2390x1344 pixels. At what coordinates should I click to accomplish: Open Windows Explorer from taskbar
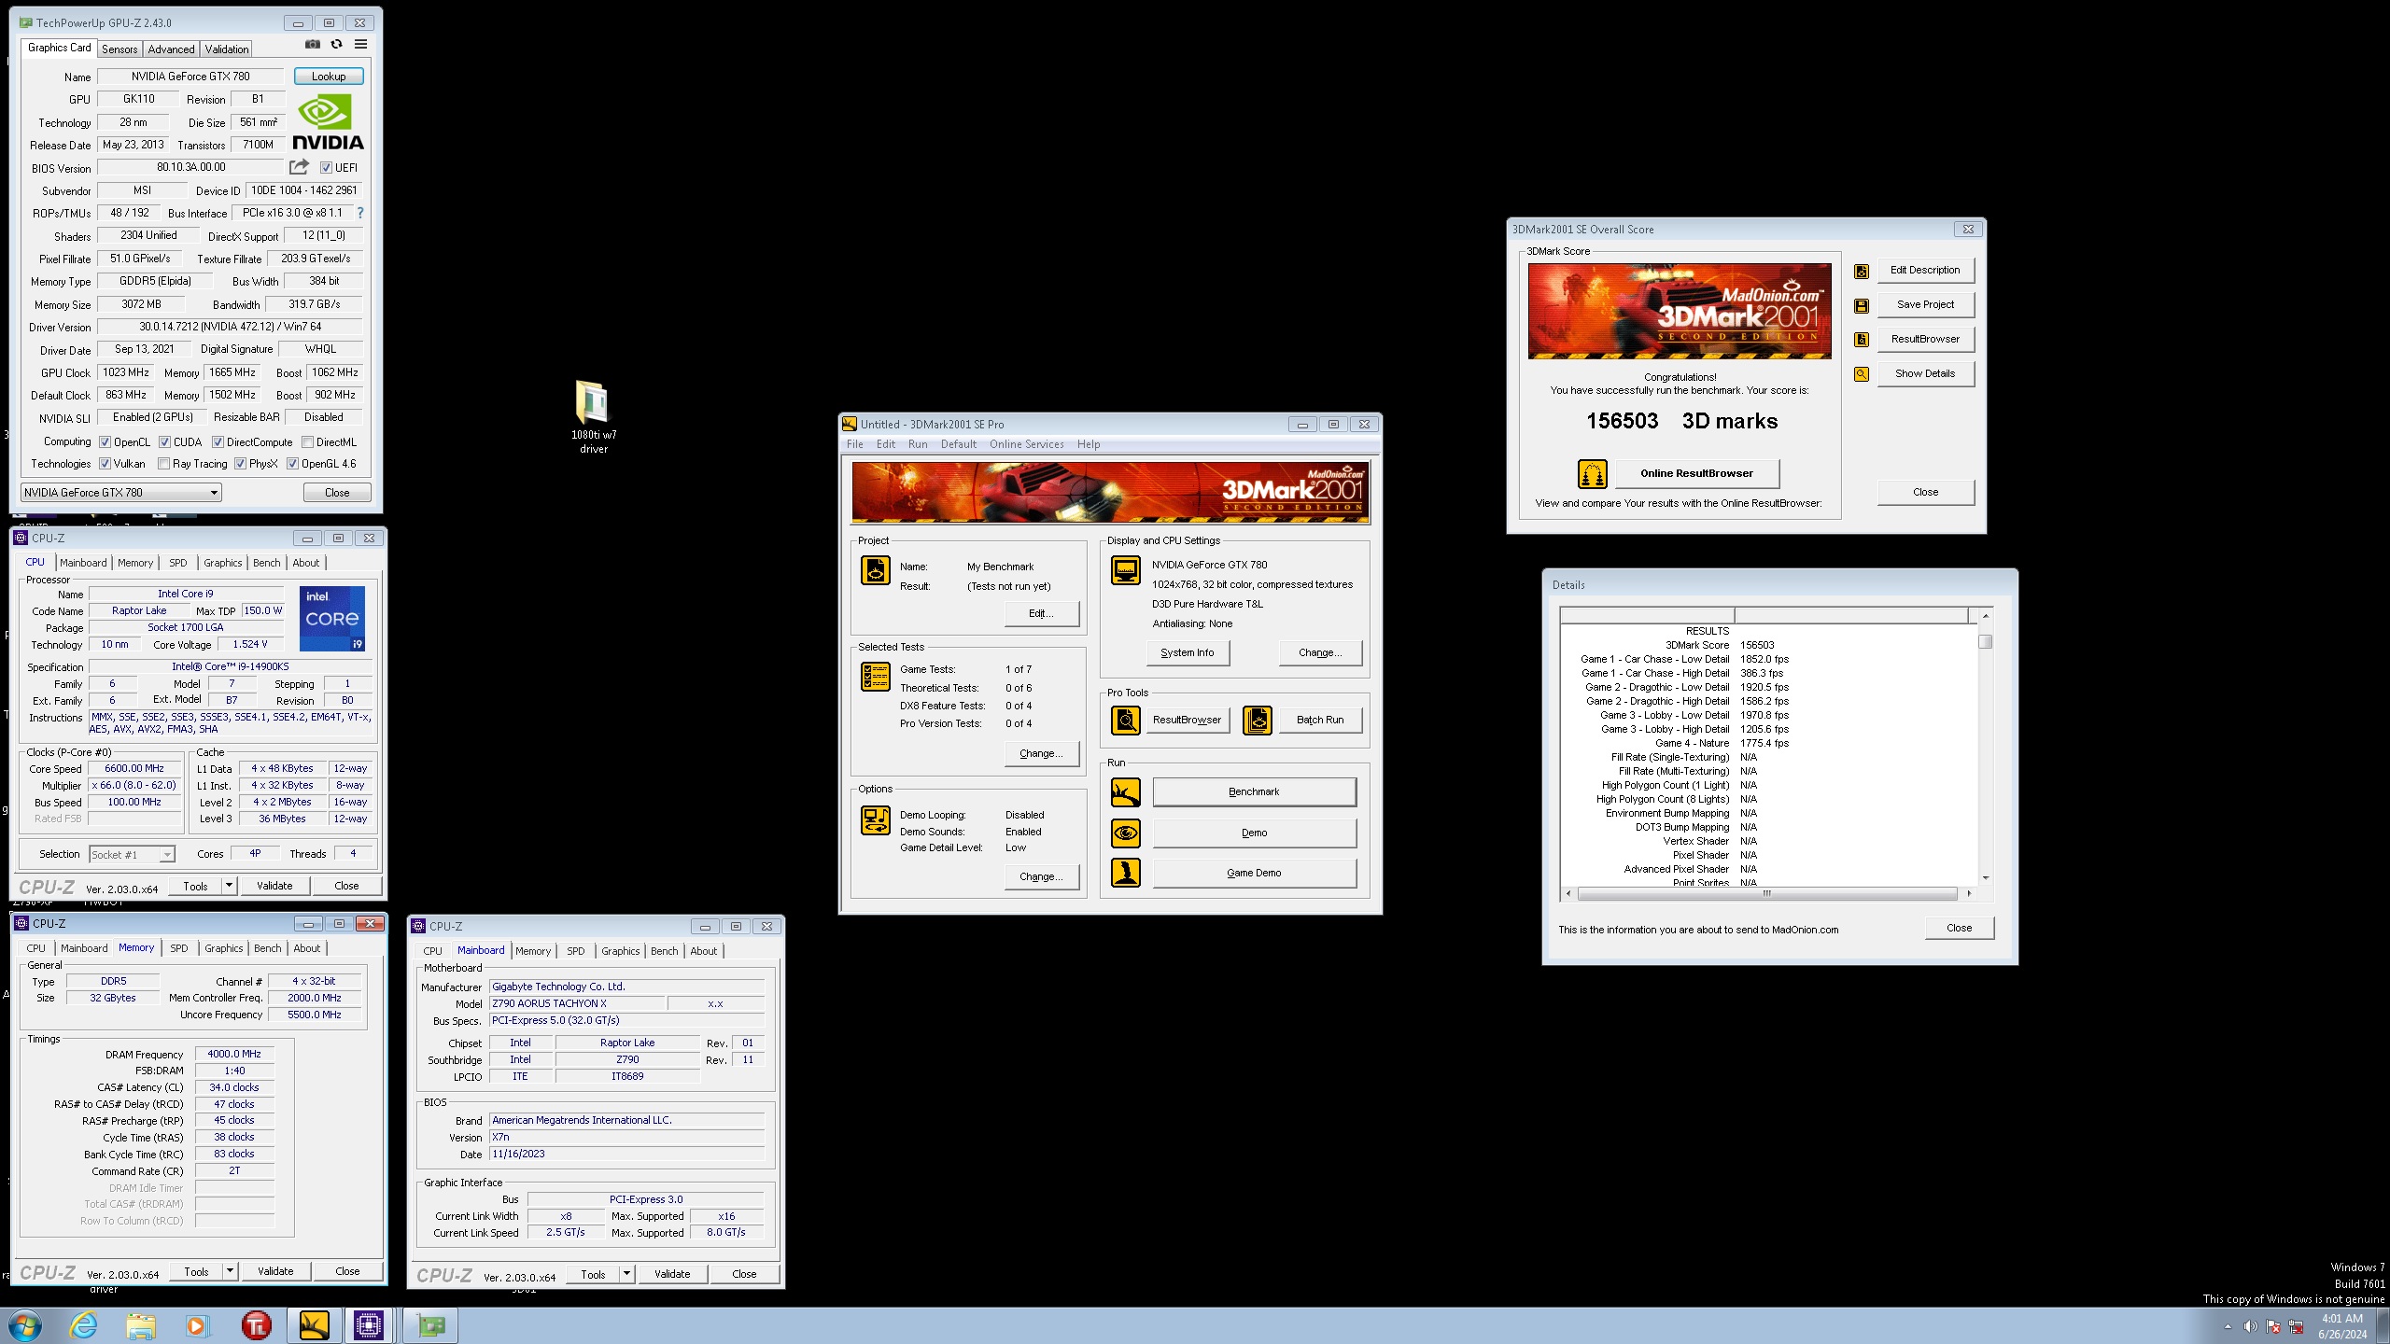click(x=141, y=1325)
